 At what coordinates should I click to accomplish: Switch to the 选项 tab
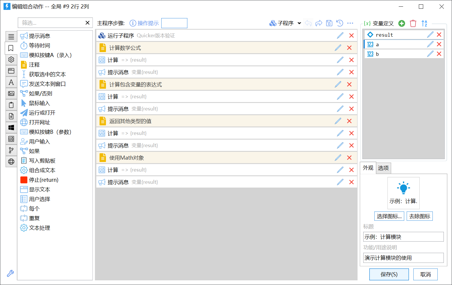383,168
